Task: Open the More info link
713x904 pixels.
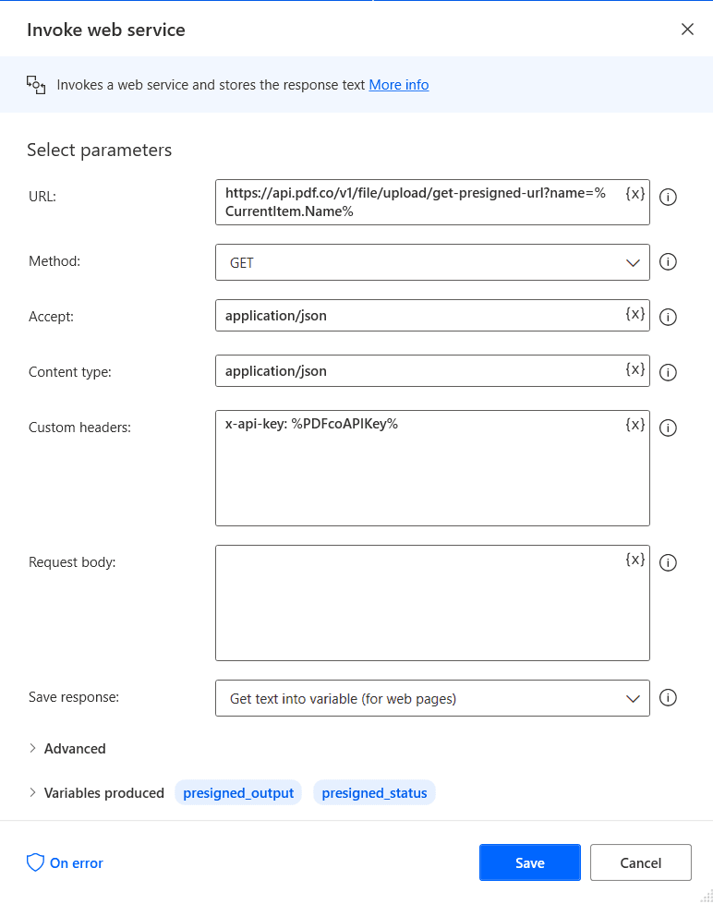Action: (x=399, y=85)
